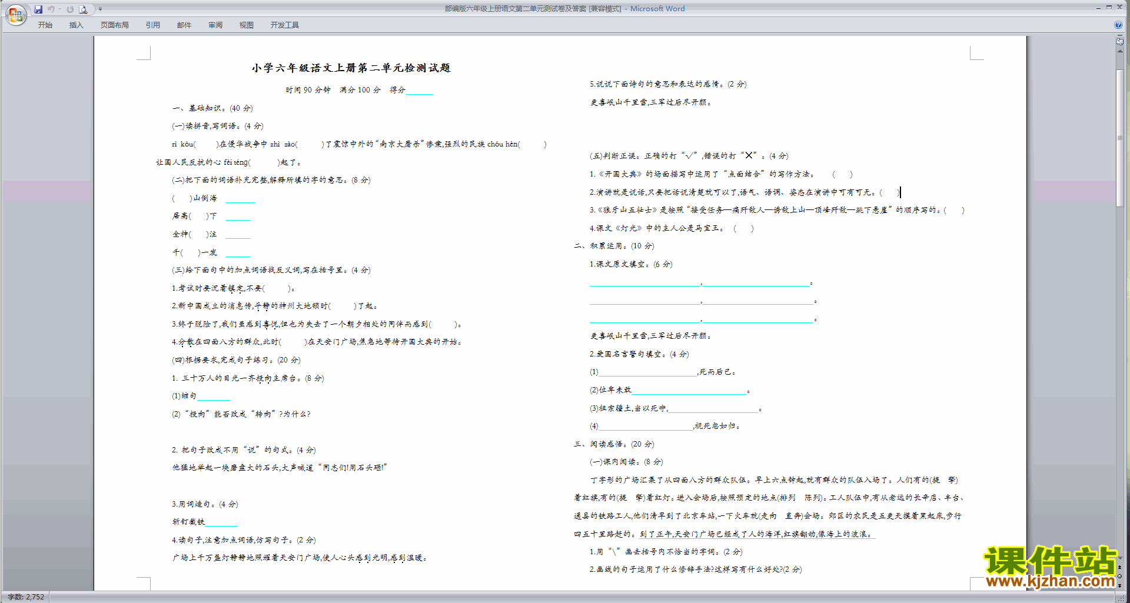Click the blank line after 全神( )注
This screenshot has width=1130, height=603.
(238, 235)
